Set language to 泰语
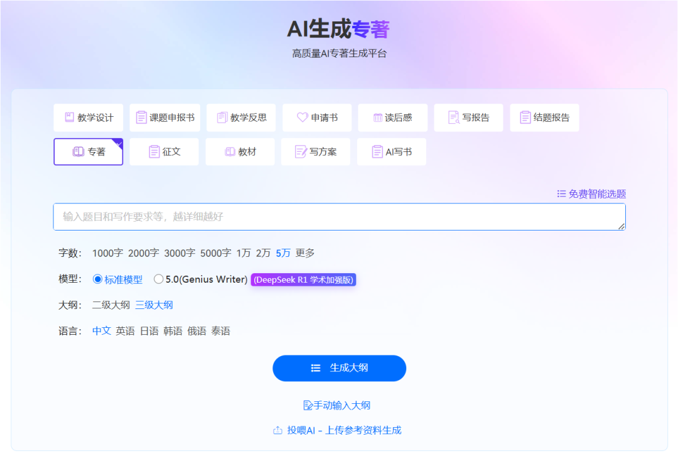Viewport: 678px width, 456px height. [220, 332]
